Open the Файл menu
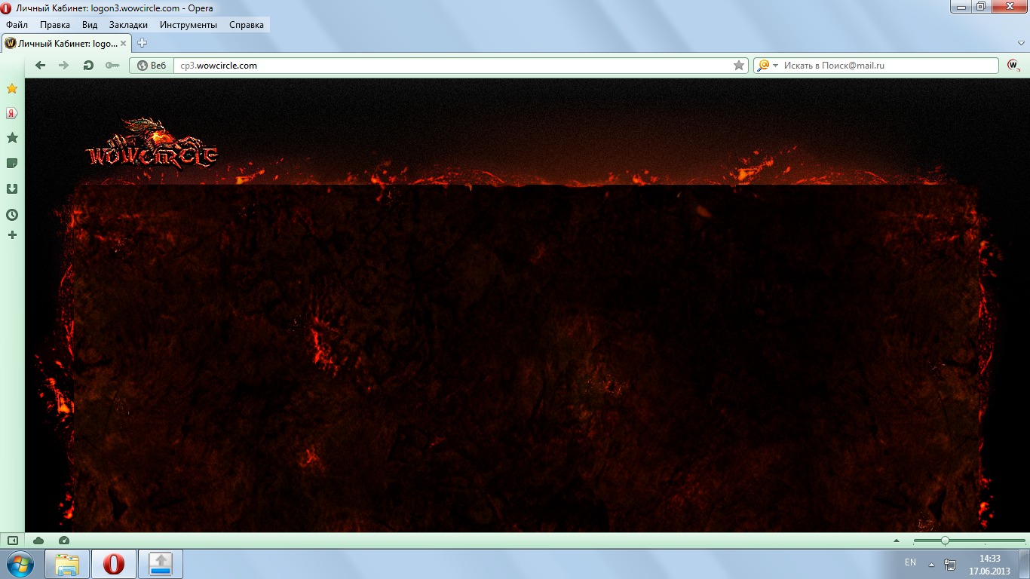 [x=17, y=25]
